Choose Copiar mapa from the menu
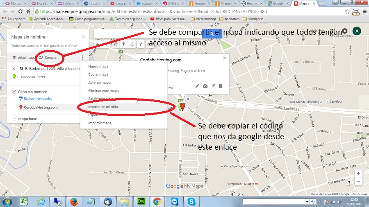This screenshot has width=369, height=207. coord(98,74)
